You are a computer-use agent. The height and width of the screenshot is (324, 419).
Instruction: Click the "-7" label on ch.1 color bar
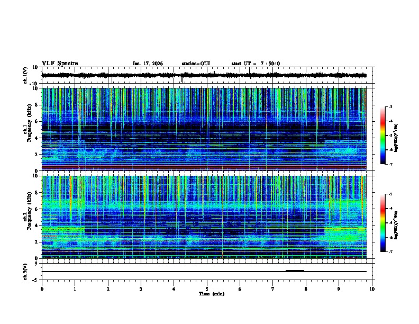point(390,164)
